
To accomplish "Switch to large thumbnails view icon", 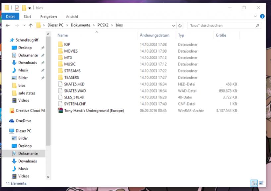I will coord(261,183).
